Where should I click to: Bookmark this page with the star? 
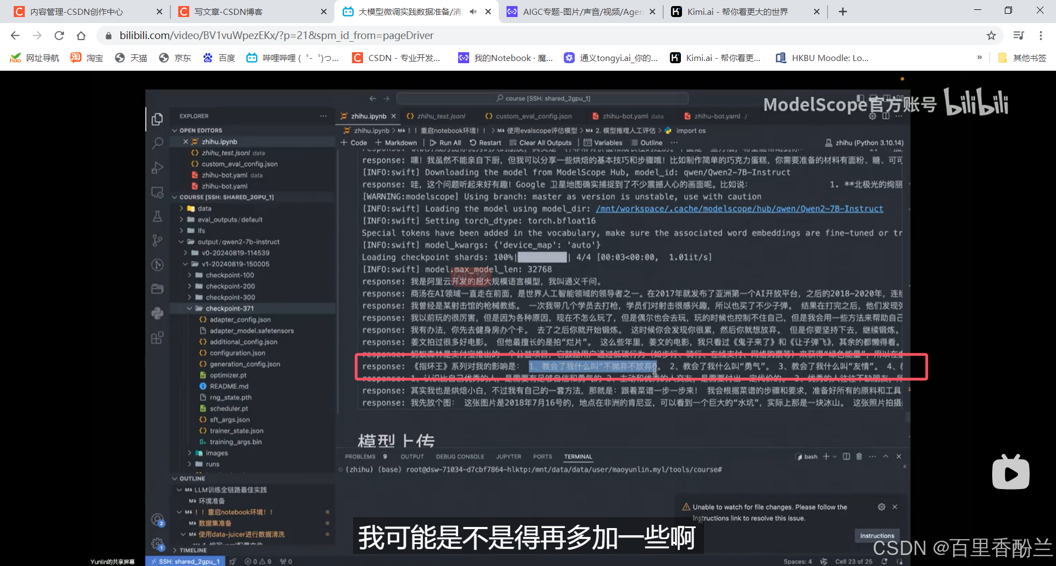991,36
